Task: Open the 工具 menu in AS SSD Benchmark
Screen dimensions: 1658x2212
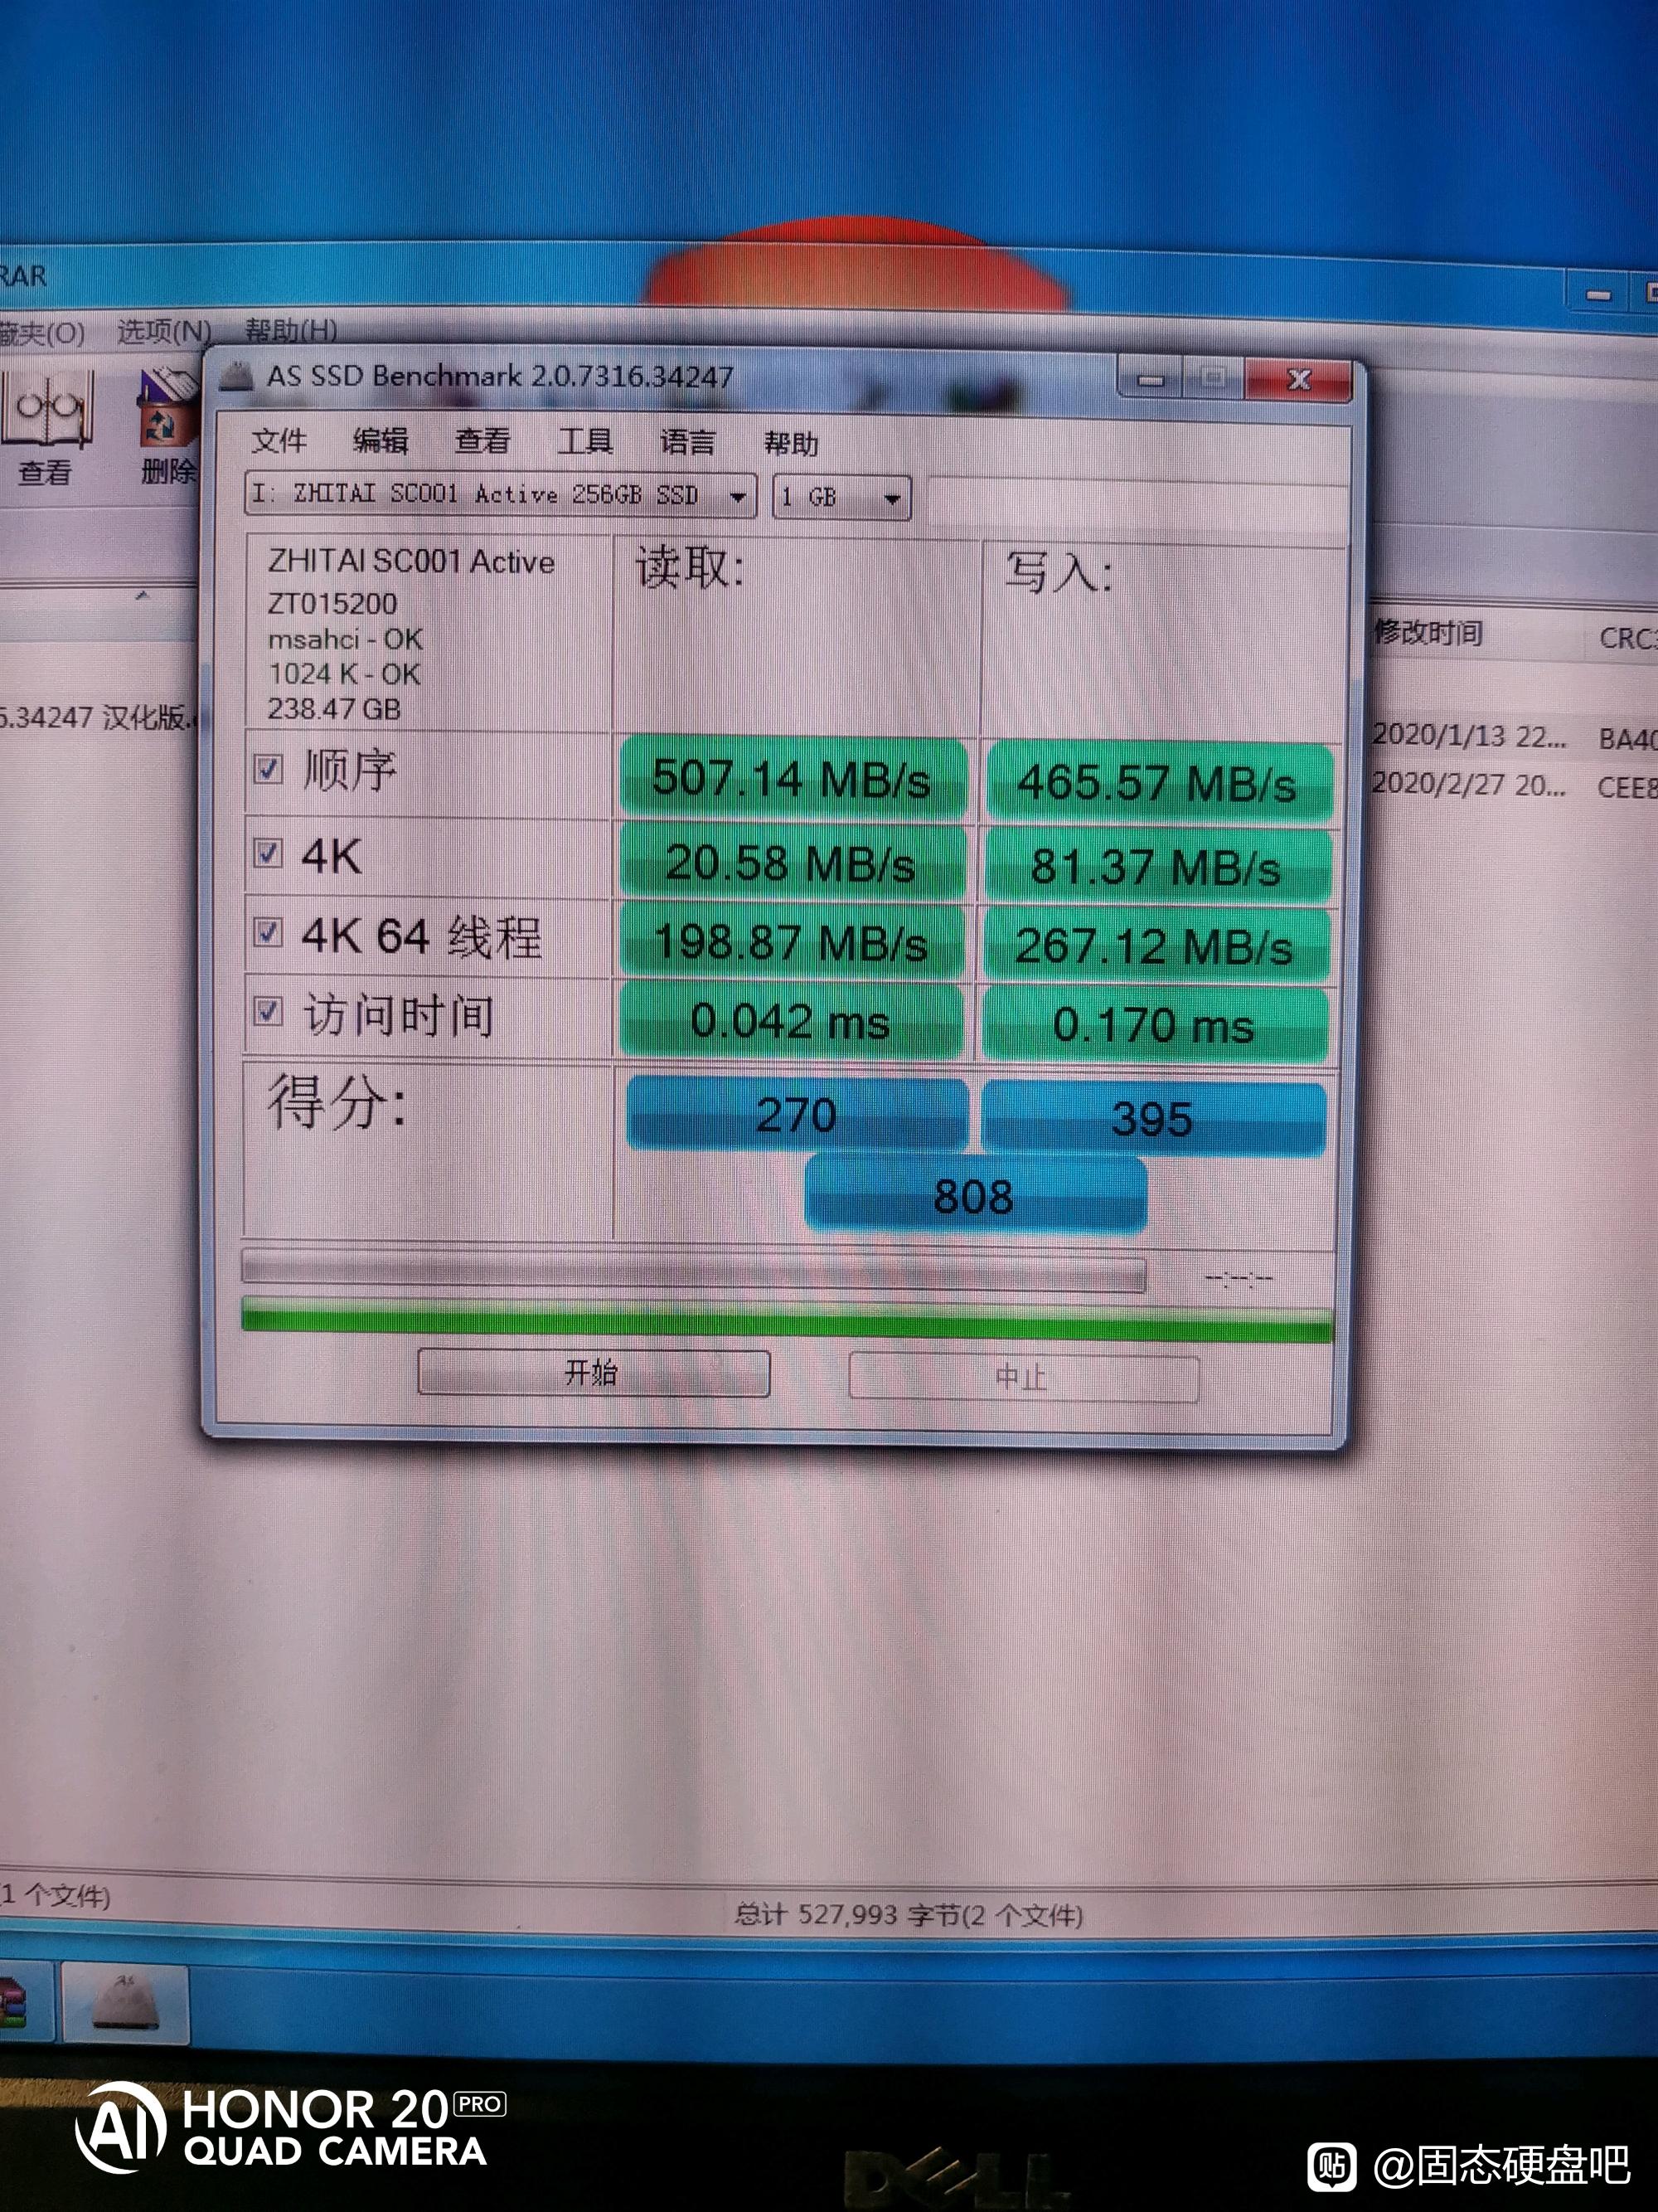Action: pyautogui.click(x=584, y=442)
